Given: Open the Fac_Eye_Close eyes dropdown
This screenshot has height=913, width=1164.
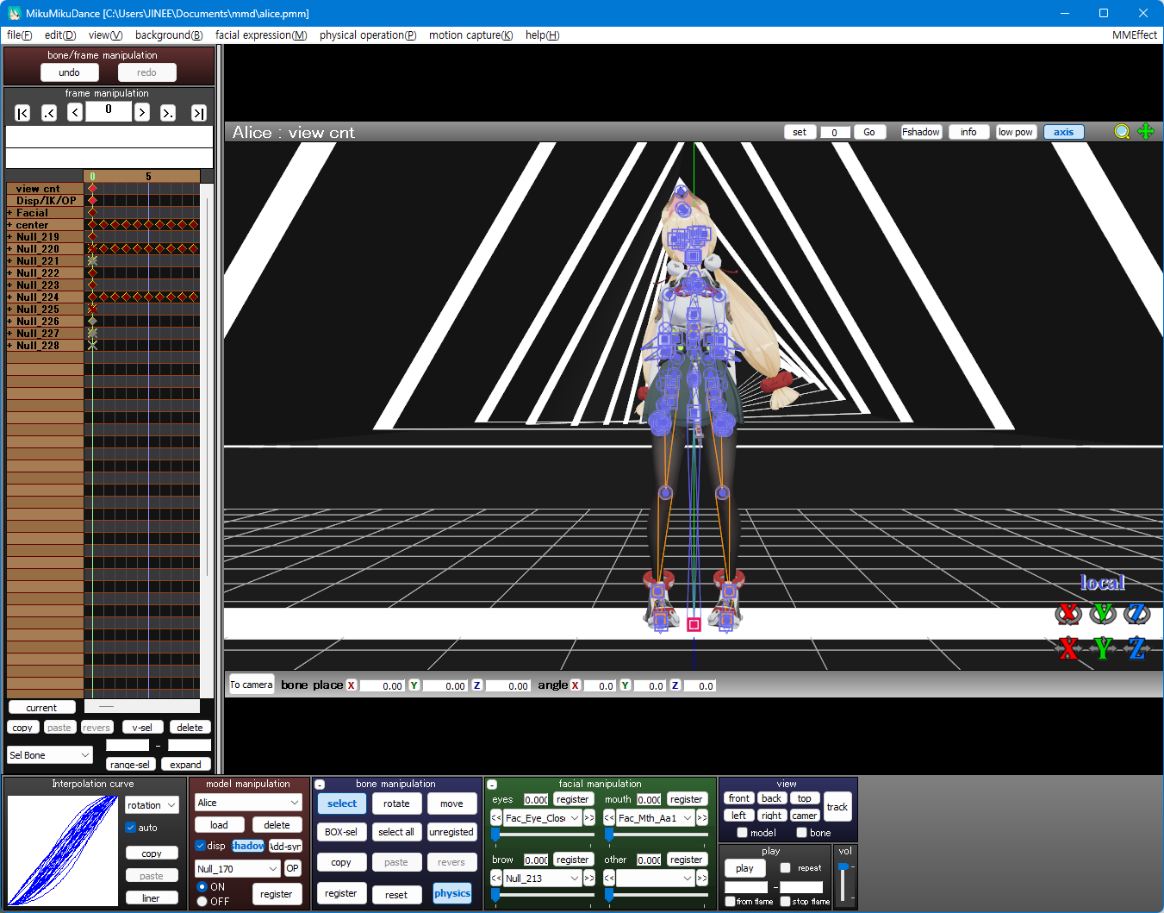Looking at the screenshot, I should pyautogui.click(x=543, y=817).
